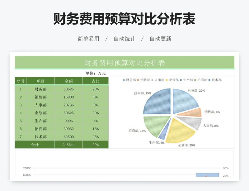Click the 生产部 small blue pie slice

point(164,134)
